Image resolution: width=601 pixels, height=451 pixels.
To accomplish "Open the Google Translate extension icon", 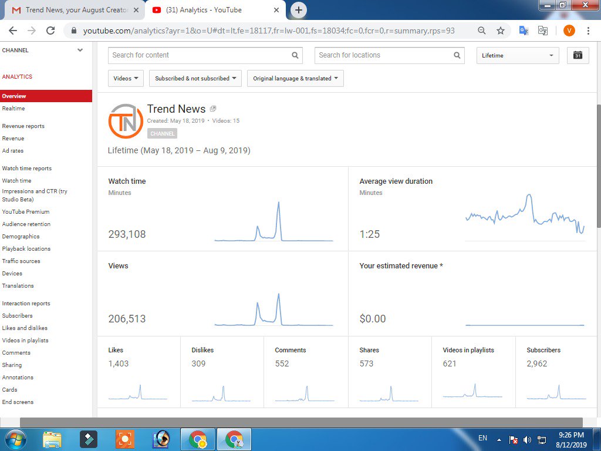I will (x=524, y=31).
